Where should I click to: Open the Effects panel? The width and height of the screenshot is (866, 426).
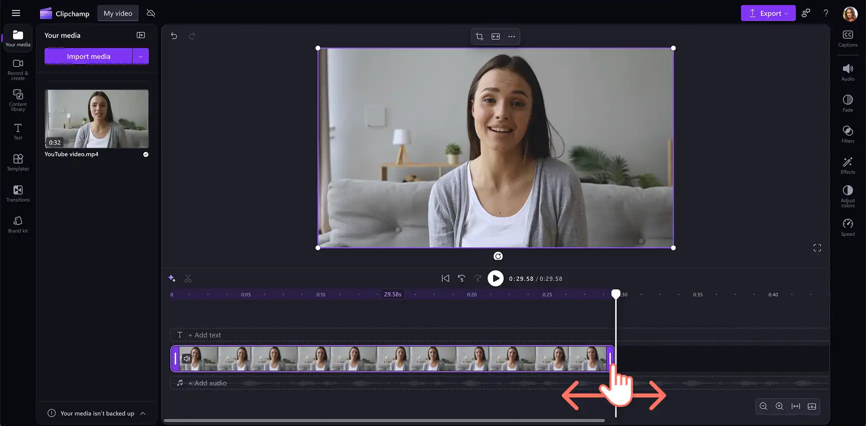(x=848, y=165)
